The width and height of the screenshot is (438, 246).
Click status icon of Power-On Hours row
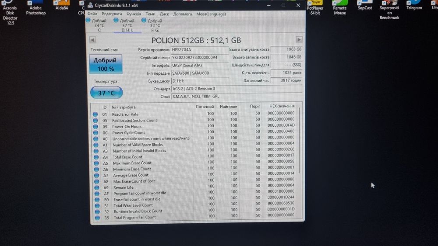point(95,126)
